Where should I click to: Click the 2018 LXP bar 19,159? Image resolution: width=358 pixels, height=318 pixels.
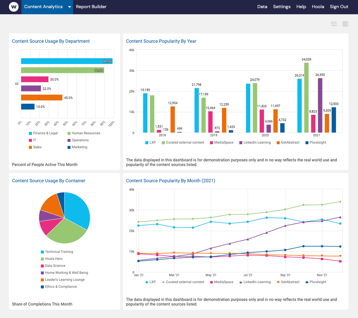[145, 113]
